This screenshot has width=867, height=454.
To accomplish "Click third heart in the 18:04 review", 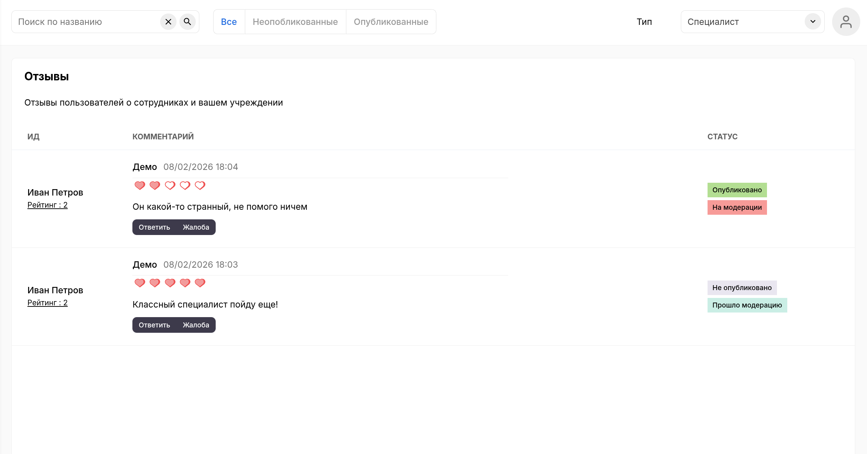I will 170,185.
